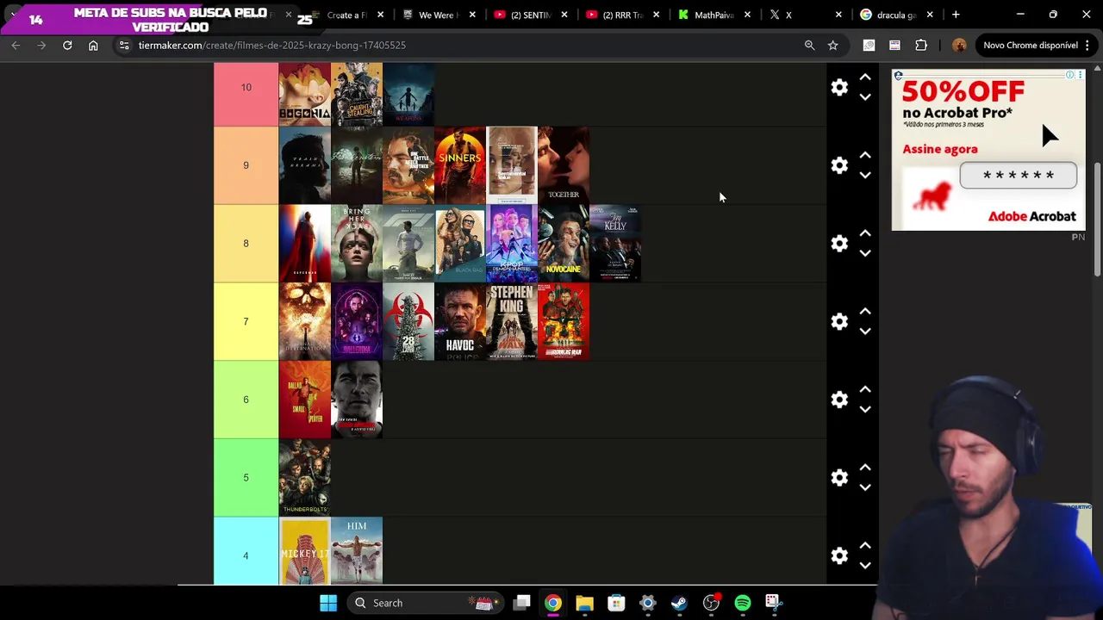
Task: Reload the page
Action: 67,45
